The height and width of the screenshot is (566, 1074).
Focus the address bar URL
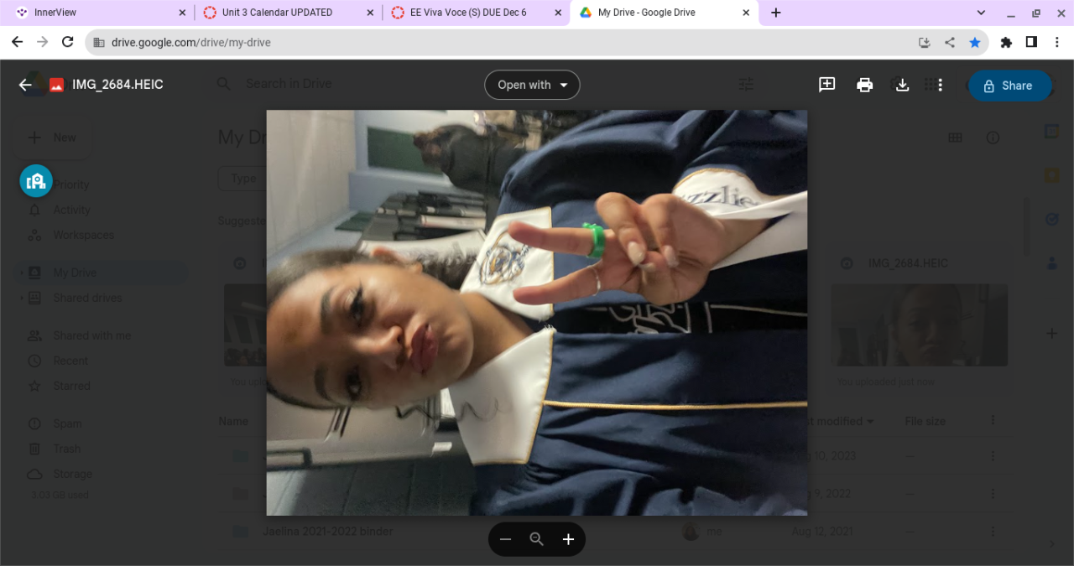coord(191,42)
